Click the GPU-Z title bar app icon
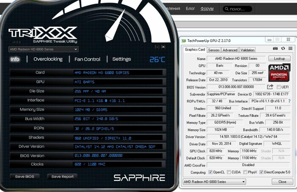297x192 pixels. click(184, 41)
